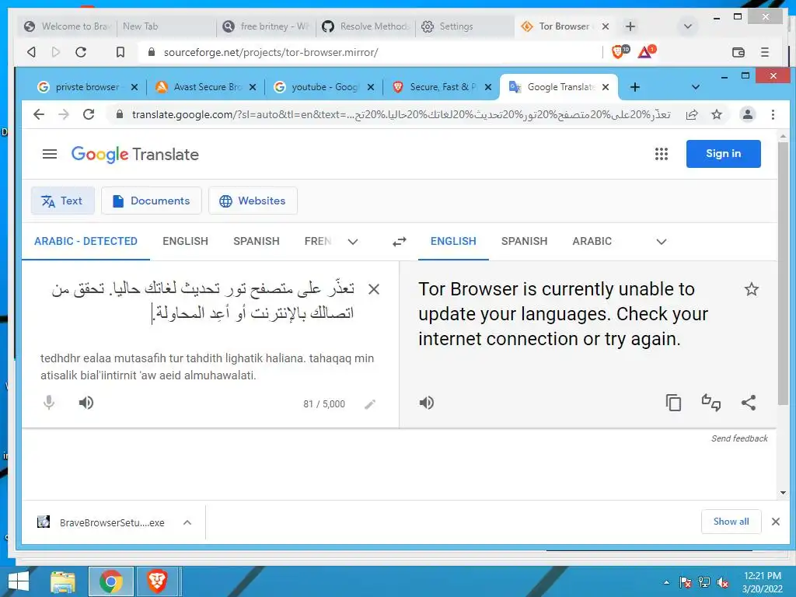796x597 pixels.
Task: Select Spanish as target language
Action: click(x=524, y=241)
